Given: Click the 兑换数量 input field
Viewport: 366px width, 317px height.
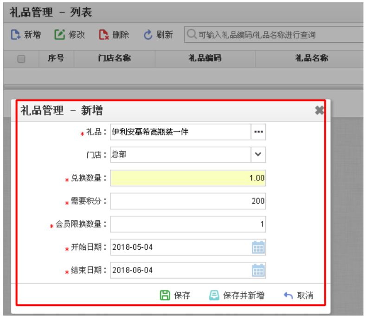Looking at the screenshot, I should tap(188, 178).
